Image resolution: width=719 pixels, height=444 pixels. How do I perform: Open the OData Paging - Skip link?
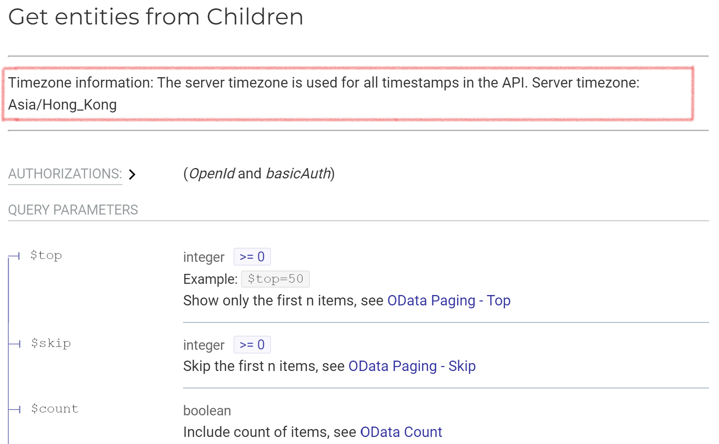(x=412, y=366)
